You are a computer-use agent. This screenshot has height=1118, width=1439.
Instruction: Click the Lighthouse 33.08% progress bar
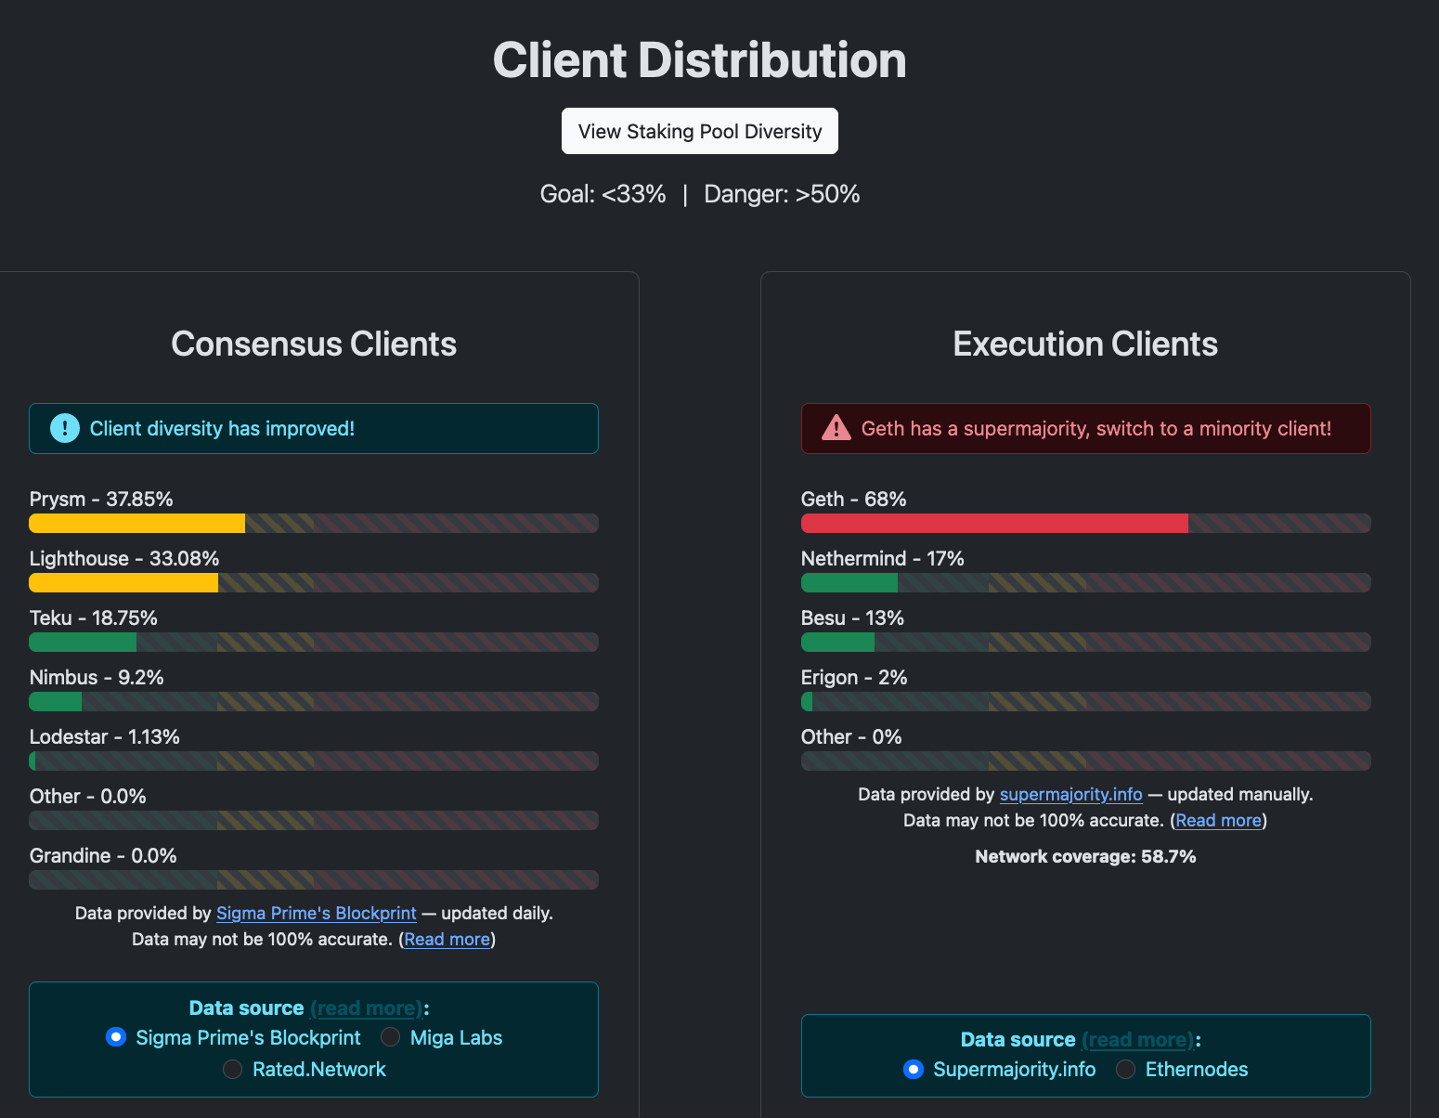314,582
